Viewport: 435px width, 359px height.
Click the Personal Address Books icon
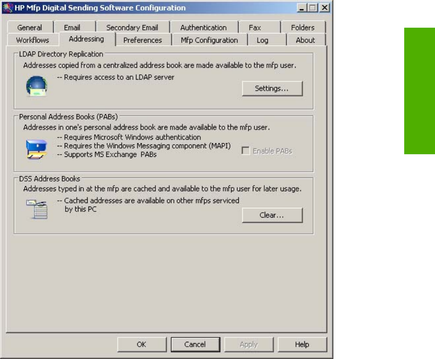(x=37, y=149)
